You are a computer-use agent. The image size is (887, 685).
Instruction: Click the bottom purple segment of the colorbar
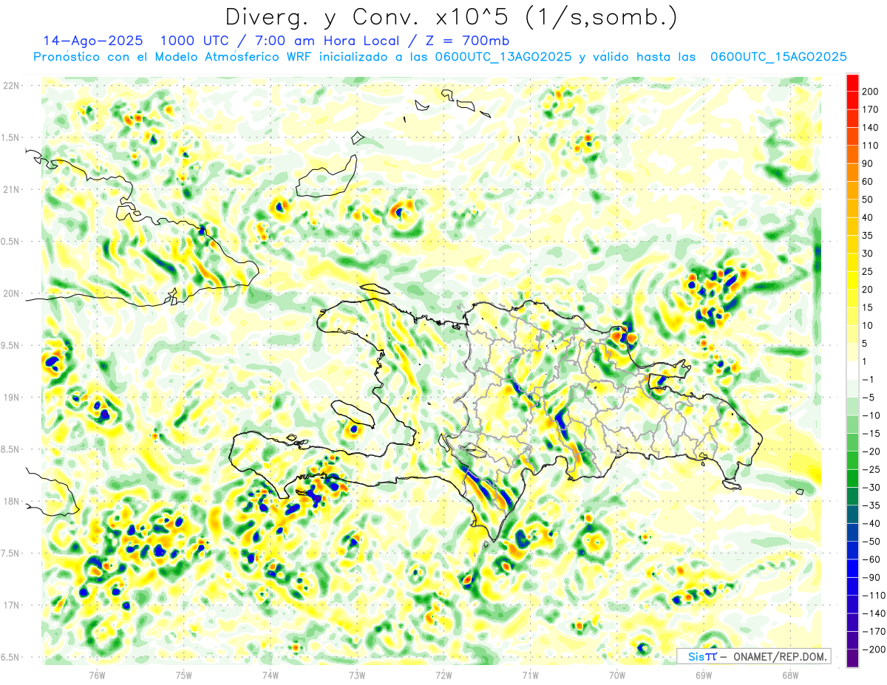click(x=852, y=658)
